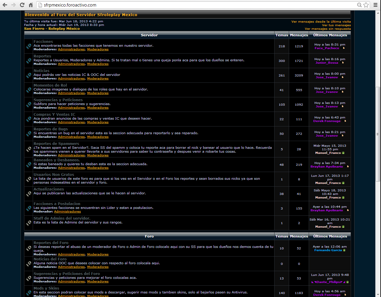Click Administradores link in Facciones a Postulacion row
Screen dimensions: 381x297
[x=68, y=212]
